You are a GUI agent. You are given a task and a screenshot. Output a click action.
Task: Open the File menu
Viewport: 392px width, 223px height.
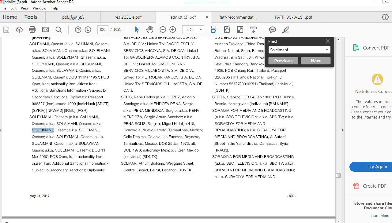[x=3, y=8]
